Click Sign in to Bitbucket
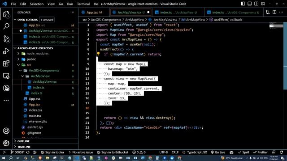Viewport: 287px width, 161px height. [x=113, y=152]
